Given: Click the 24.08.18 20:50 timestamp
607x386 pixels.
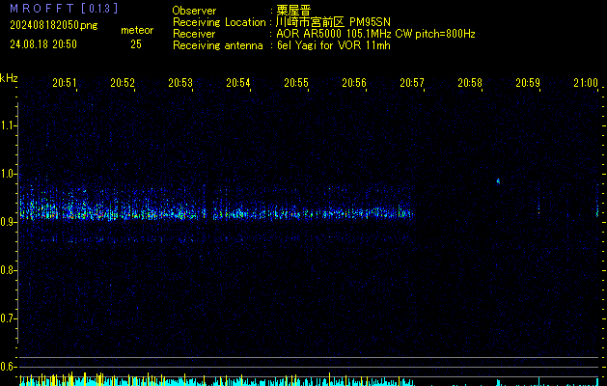Looking at the screenshot, I should click(42, 43).
